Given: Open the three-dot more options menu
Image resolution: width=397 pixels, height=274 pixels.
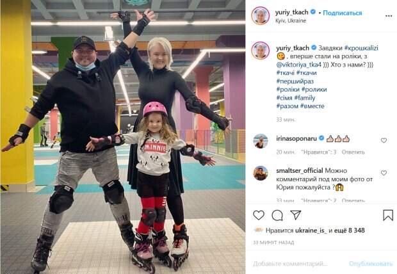Looking at the screenshot, I should point(389,16).
